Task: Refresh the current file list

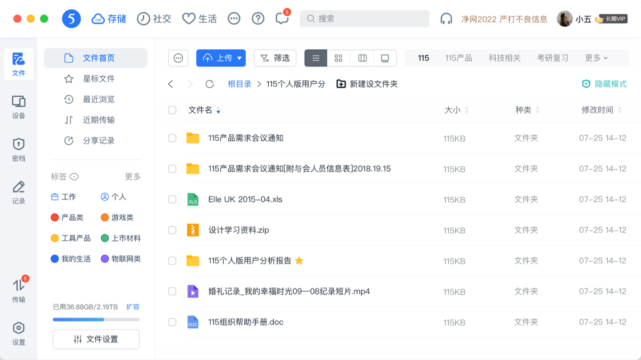Action: point(209,83)
